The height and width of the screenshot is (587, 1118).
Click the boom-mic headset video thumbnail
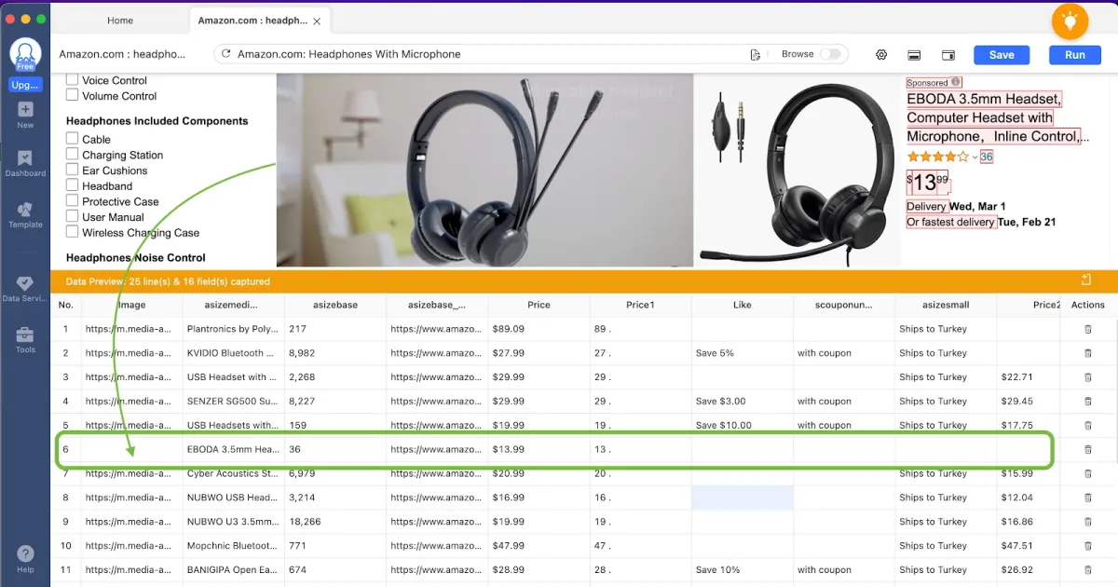click(x=484, y=170)
